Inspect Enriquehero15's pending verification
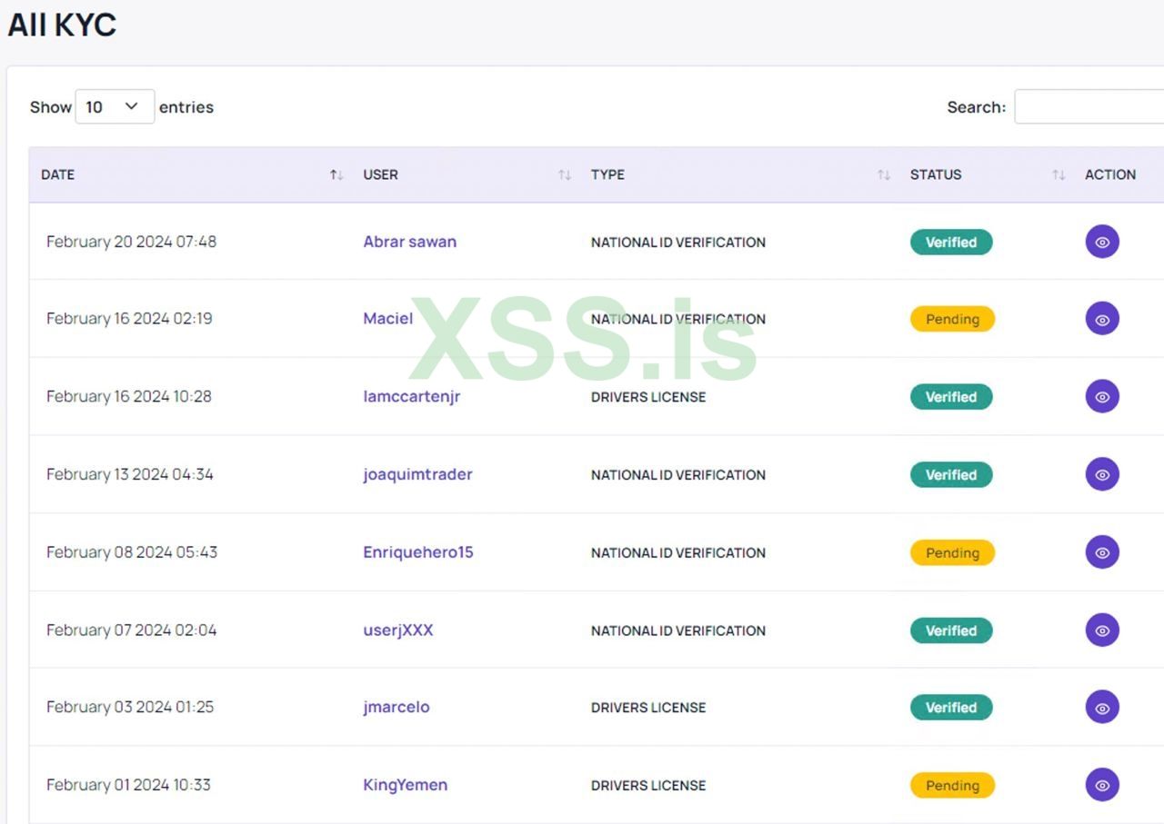1164x824 pixels. click(1102, 552)
